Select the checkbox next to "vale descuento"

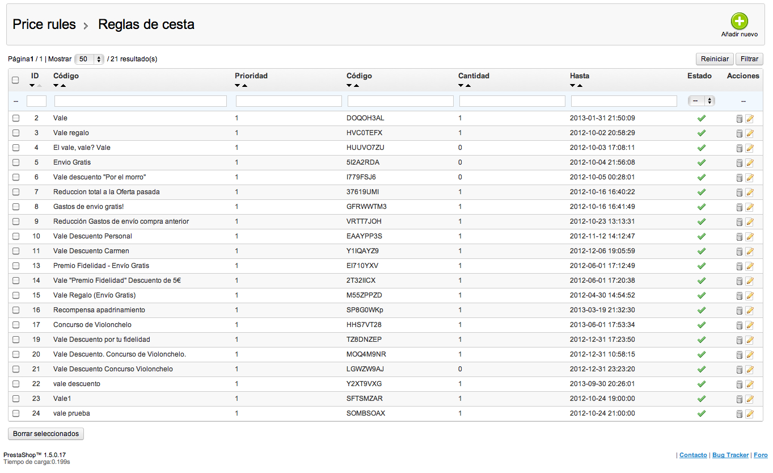[16, 384]
